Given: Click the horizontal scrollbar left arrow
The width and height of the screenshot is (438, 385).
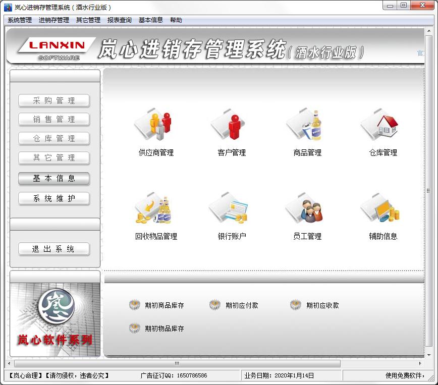Looking at the screenshot, I should [x=9, y=363].
